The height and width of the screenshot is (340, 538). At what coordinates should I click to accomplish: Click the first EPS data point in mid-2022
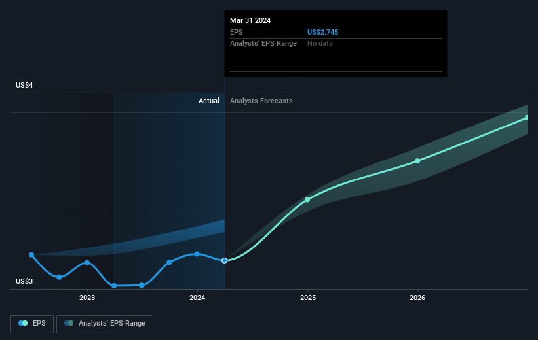(x=31, y=255)
